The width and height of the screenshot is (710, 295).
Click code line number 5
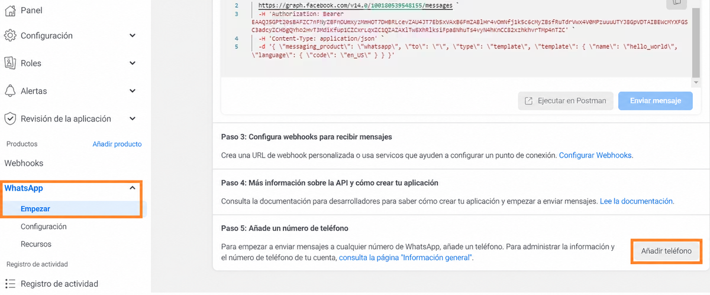(x=237, y=47)
